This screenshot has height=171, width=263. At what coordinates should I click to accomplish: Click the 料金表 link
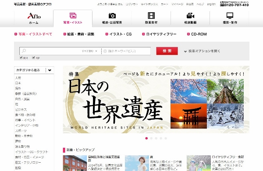pyautogui.click(x=190, y=4)
